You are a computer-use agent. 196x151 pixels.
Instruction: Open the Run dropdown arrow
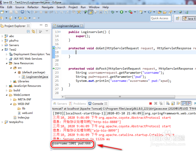click(x=126, y=12)
